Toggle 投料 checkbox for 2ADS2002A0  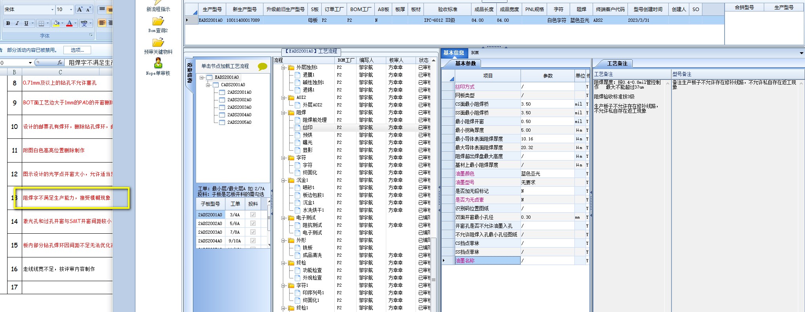pos(253,223)
